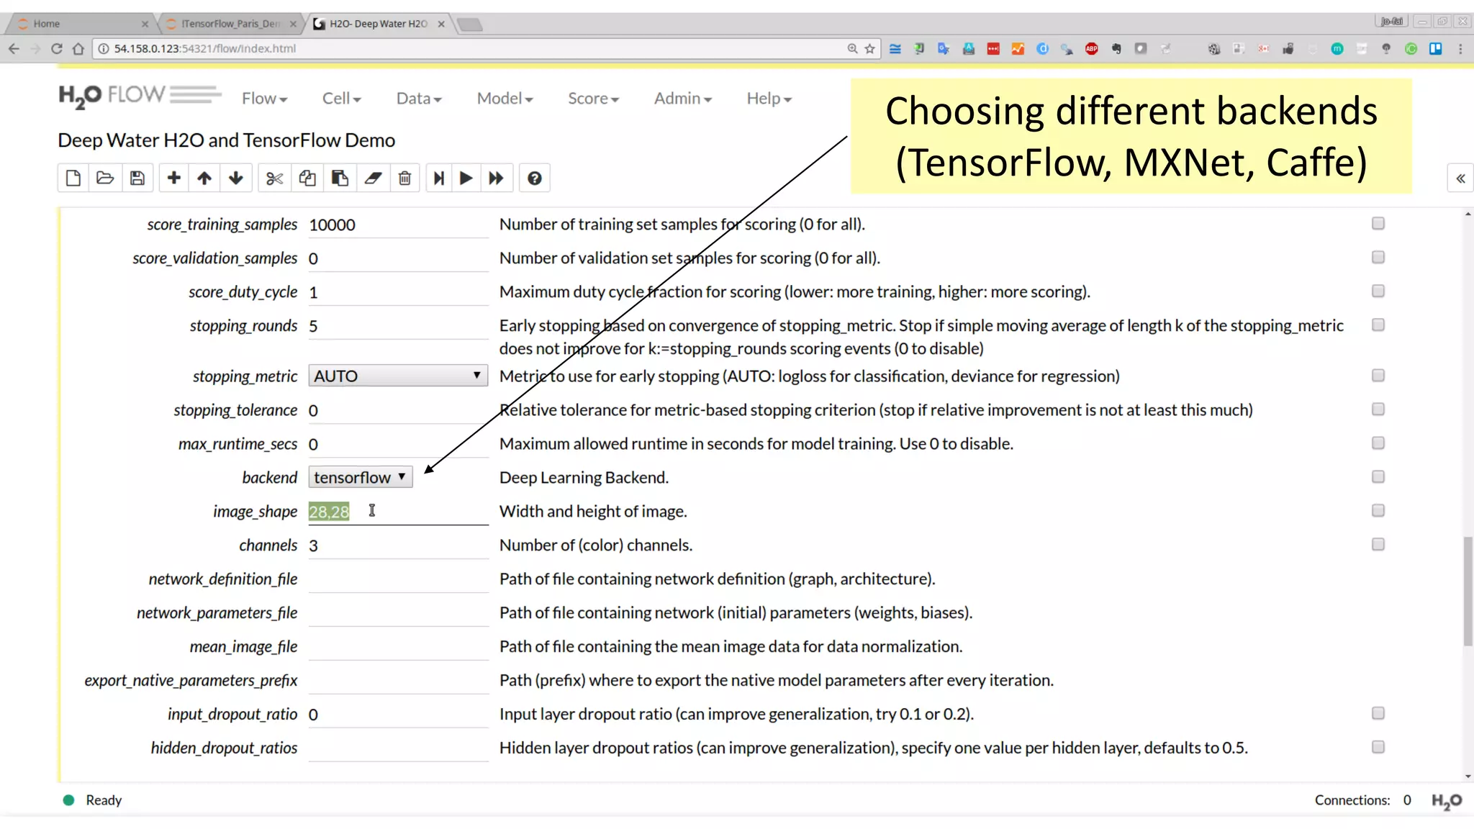1474x829 pixels.
Task: Open the Cell menu
Action: pos(341,99)
